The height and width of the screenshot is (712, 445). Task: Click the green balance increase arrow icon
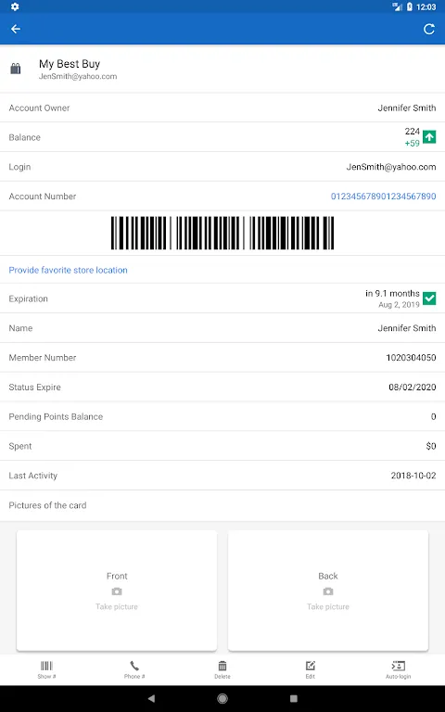[x=429, y=136]
